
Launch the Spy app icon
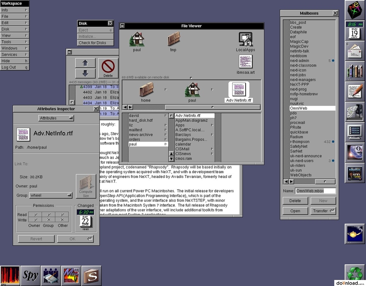pos(30,275)
